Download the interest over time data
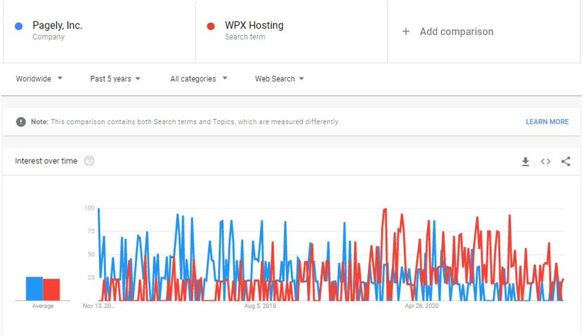The height and width of the screenshot is (336, 583). pyautogui.click(x=525, y=161)
